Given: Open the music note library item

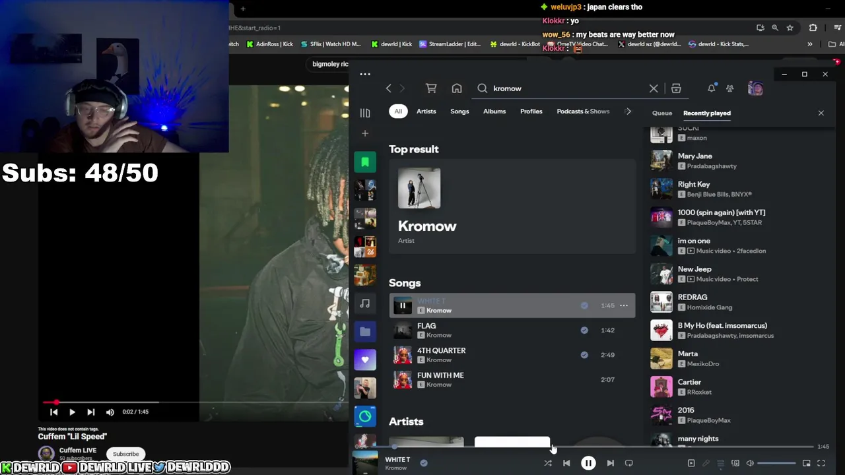Looking at the screenshot, I should (x=365, y=303).
